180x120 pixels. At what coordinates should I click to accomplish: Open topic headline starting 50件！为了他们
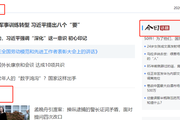click(x=162, y=39)
